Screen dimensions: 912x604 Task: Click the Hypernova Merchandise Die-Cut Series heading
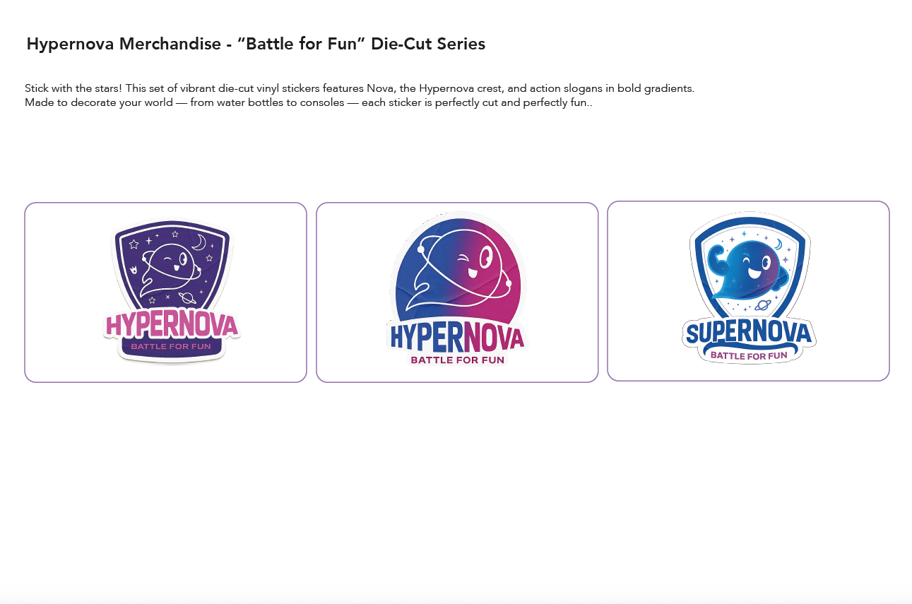[x=256, y=44]
